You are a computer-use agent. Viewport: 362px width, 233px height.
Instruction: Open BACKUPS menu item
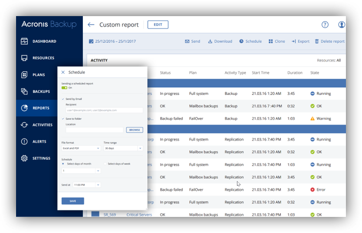pos(41,91)
